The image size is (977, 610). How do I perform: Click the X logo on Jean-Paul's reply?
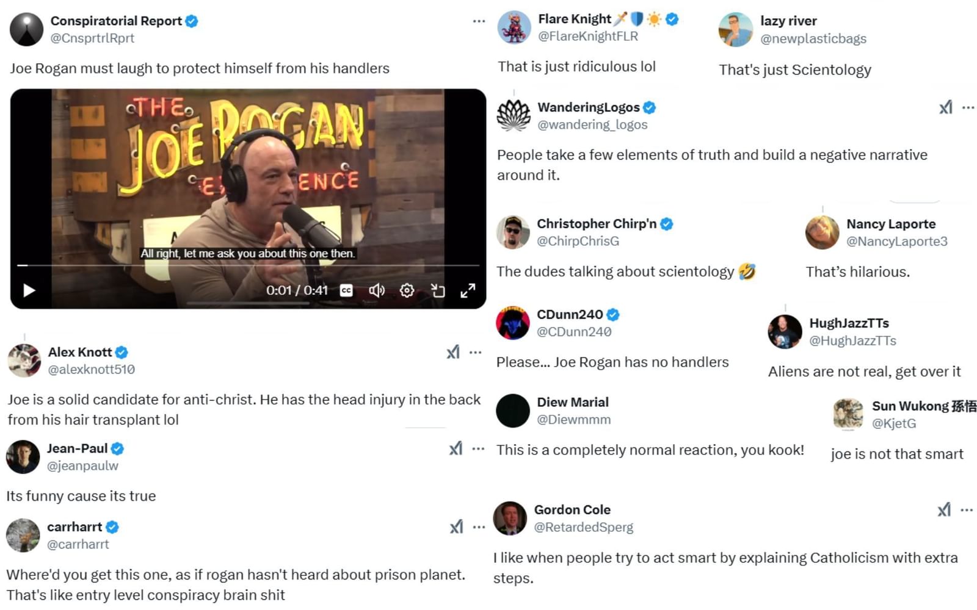pyautogui.click(x=455, y=448)
